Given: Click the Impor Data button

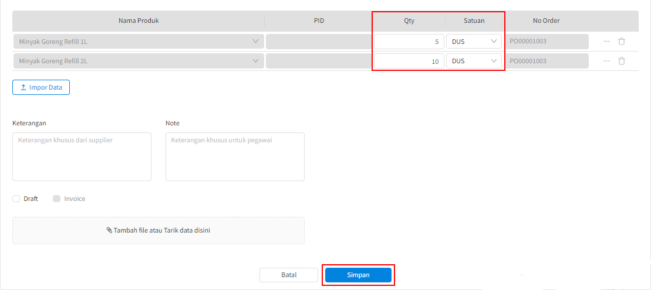Looking at the screenshot, I should click(41, 87).
